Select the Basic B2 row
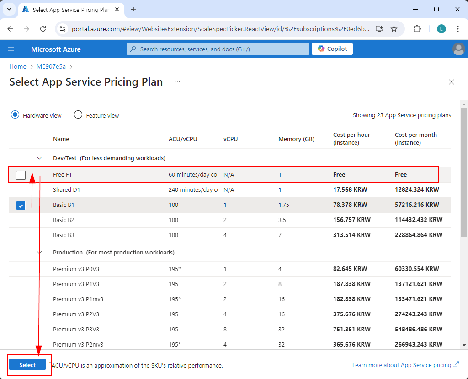Image resolution: width=468 pixels, height=379 pixels. click(x=230, y=220)
